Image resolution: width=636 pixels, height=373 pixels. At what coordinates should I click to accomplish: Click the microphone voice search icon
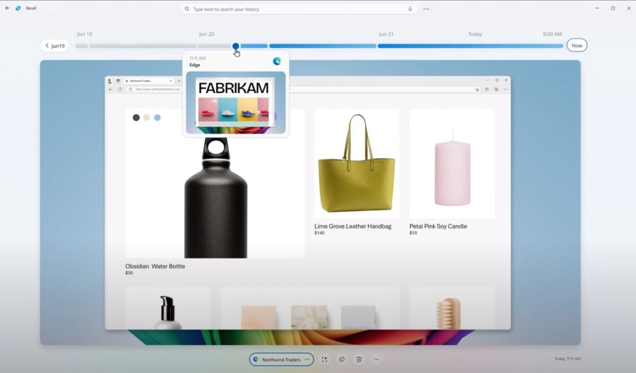[x=410, y=9]
